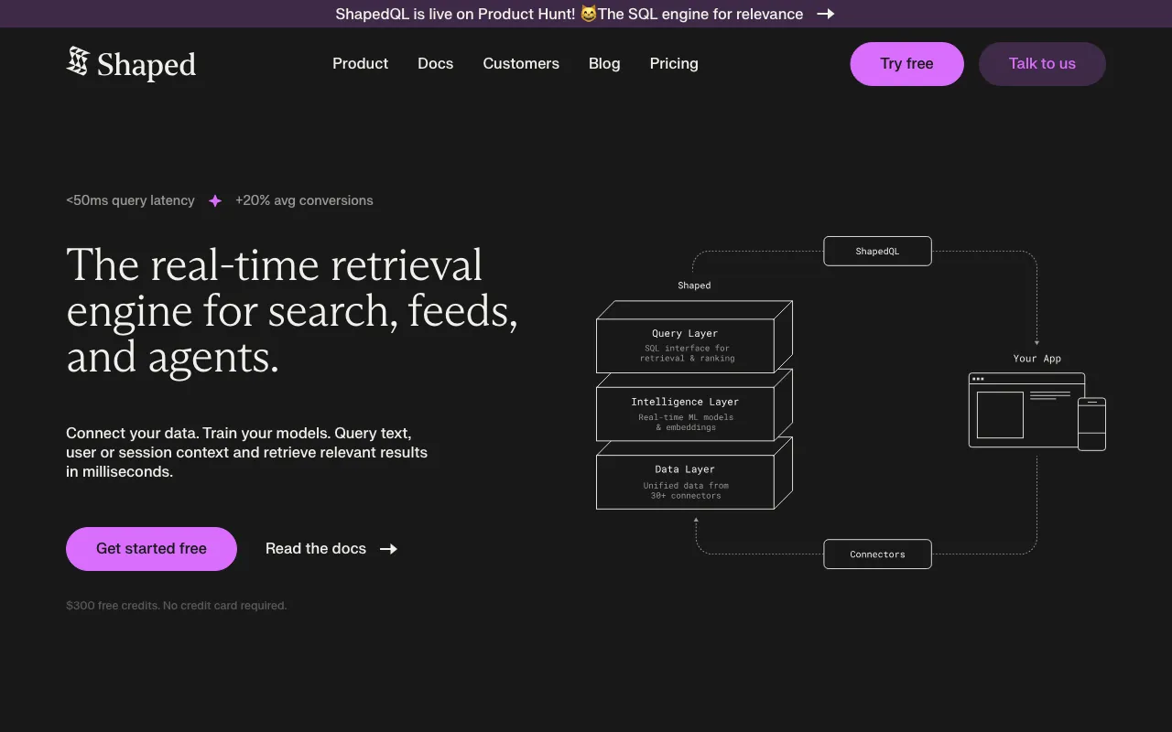Click the real-time retrieval engine headline

[292, 311]
